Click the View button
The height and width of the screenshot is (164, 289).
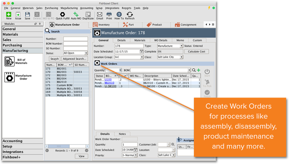[82, 156]
